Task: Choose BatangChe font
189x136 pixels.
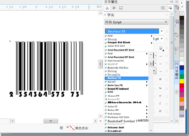Action: coord(126,75)
